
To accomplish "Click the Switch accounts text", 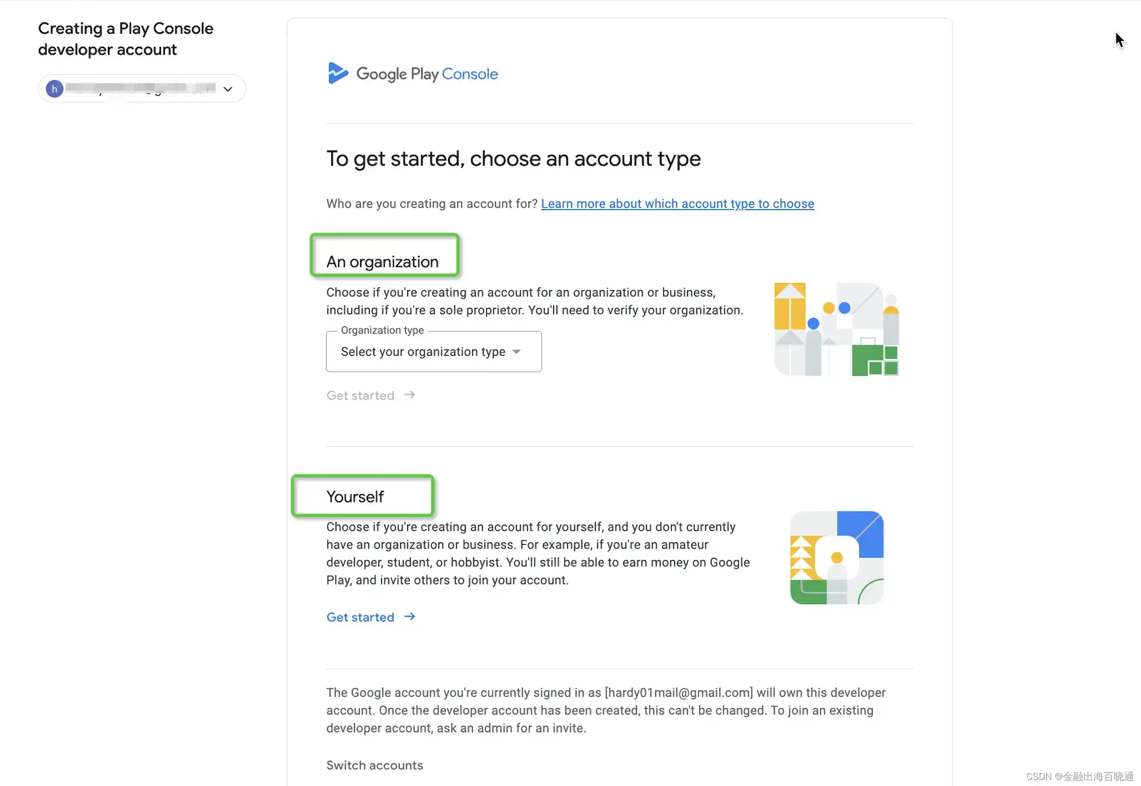I will (x=374, y=765).
